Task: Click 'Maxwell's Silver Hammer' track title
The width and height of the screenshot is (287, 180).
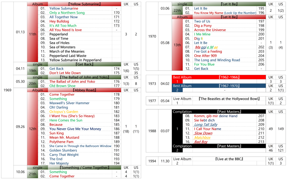Action: tap(69, 103)
